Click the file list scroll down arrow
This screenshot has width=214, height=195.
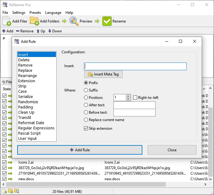point(210,179)
